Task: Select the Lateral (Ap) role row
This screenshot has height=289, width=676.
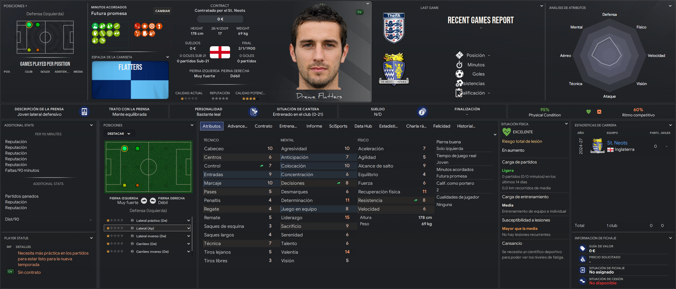Action: click(x=147, y=228)
